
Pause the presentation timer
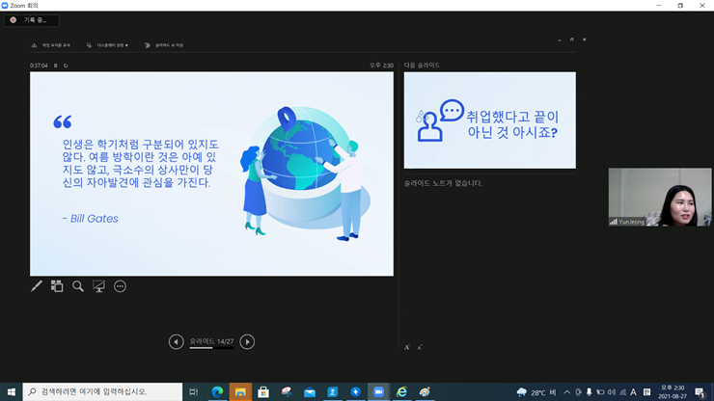[x=56, y=66]
